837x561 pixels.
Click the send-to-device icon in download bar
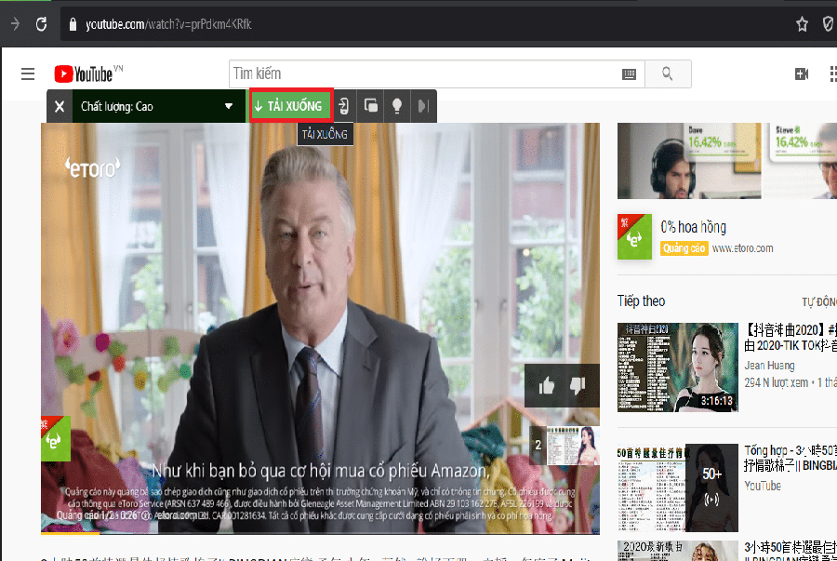tap(344, 106)
